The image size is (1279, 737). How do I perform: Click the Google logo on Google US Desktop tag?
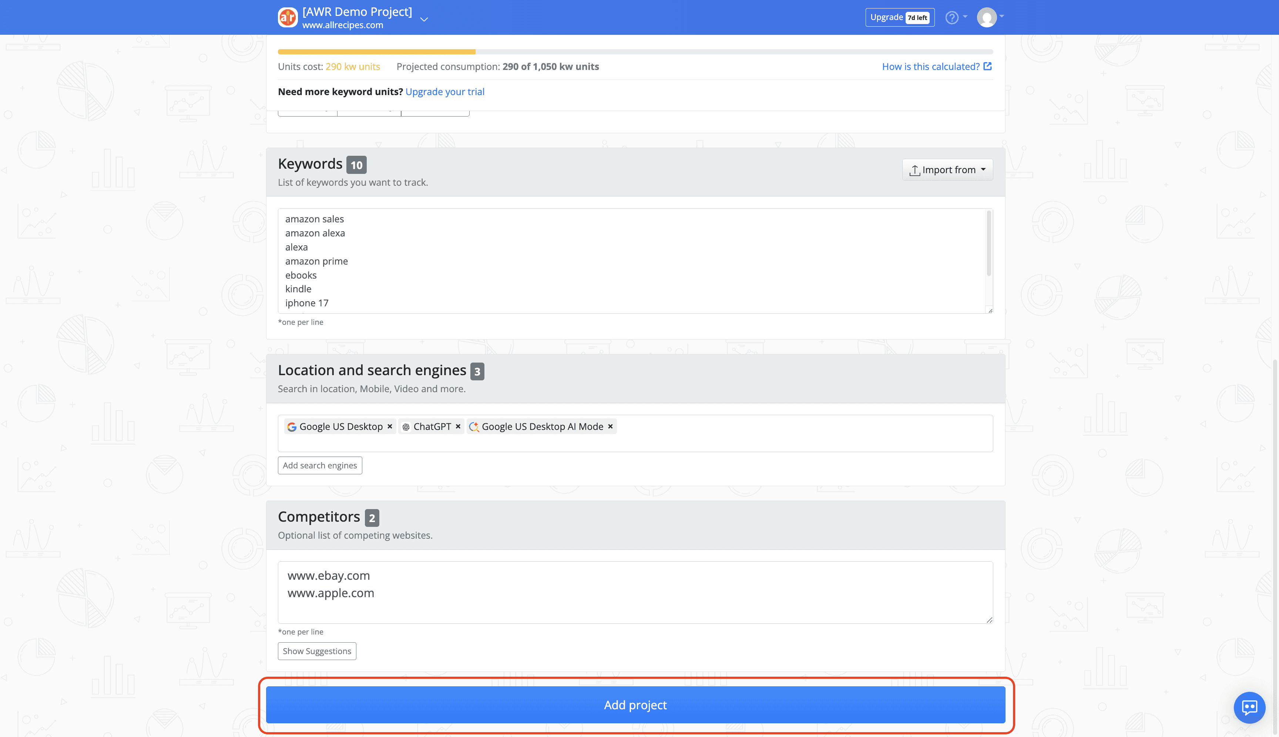pos(292,427)
